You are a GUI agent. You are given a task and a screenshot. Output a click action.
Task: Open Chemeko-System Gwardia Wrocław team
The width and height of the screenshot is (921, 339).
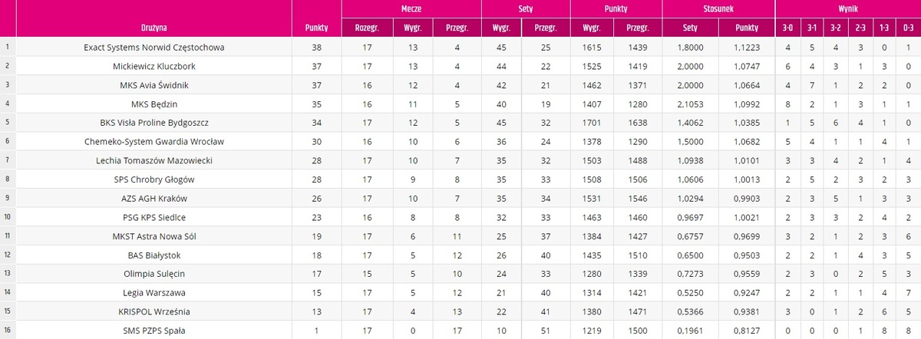[x=154, y=141]
